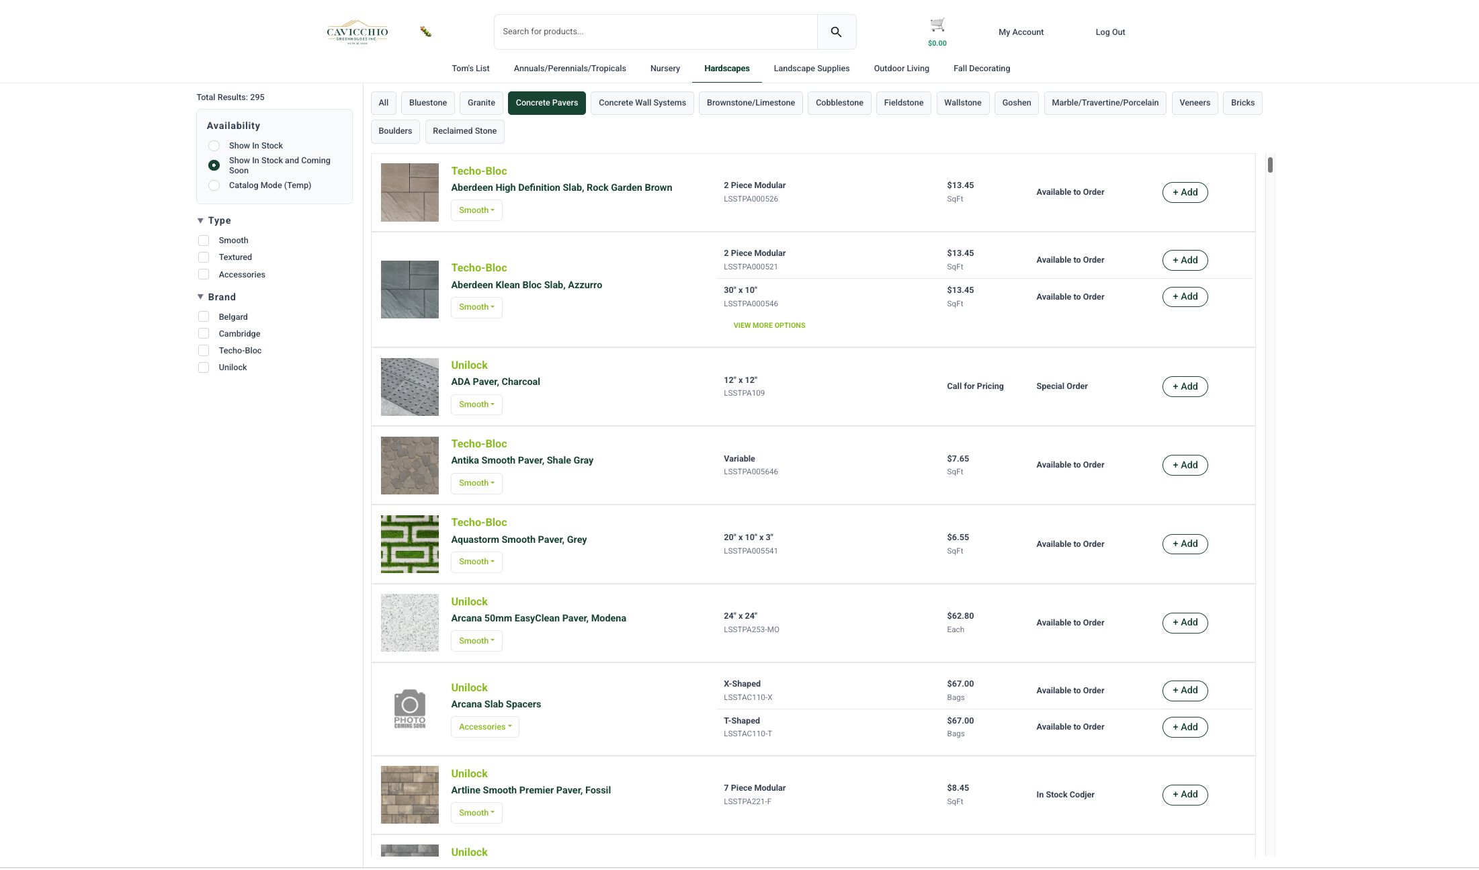Select Show In Stock and Coming Soon
The width and height of the screenshot is (1479, 870).
(x=214, y=165)
